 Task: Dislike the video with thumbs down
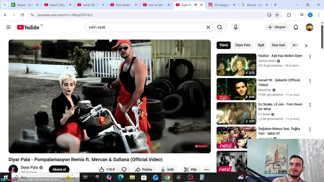click(x=124, y=169)
